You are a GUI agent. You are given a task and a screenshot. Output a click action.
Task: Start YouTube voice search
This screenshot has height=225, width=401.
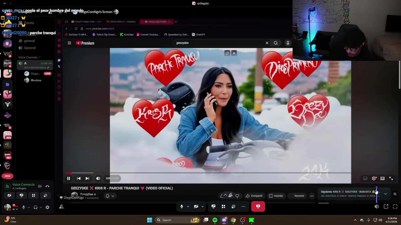pos(288,43)
